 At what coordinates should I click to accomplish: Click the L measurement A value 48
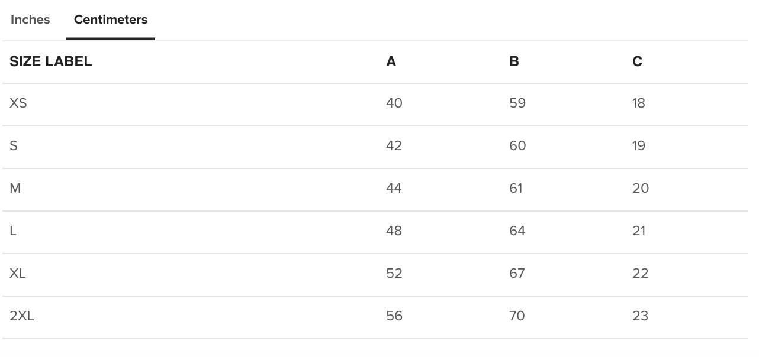[394, 231]
